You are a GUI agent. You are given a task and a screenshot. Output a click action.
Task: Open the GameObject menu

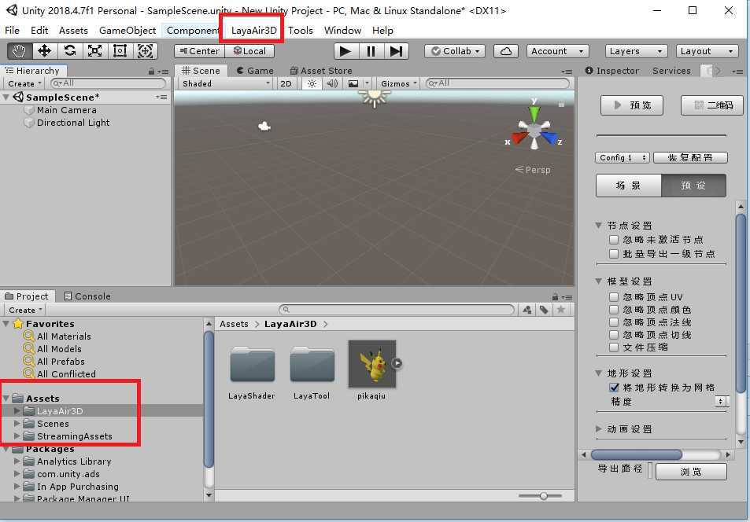[x=127, y=30]
